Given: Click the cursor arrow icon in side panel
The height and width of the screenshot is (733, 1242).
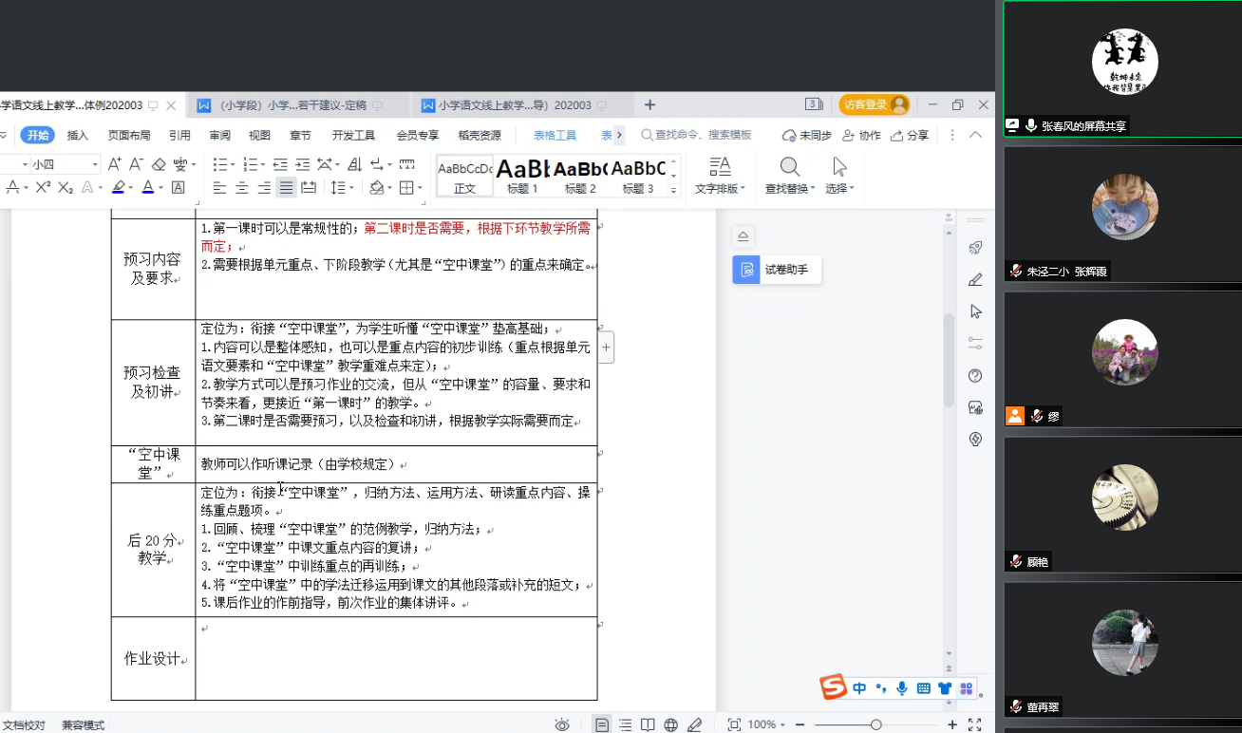Looking at the screenshot, I should pos(975,311).
